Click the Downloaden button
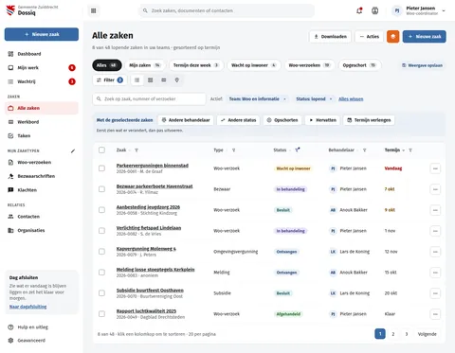This screenshot has height=353, width=455. click(x=330, y=37)
